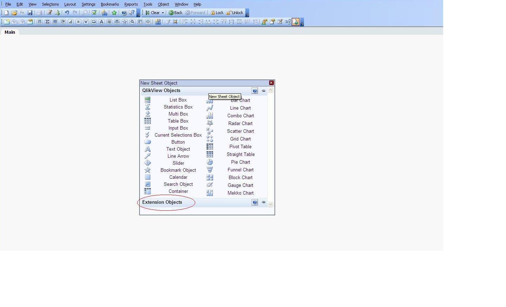Click the Create Statistics Box sigma toolbar icon

[x=47, y=22]
